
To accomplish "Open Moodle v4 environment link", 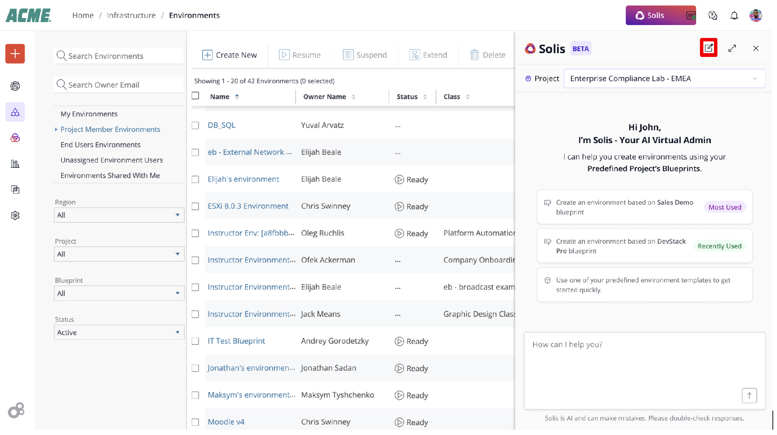I will 226,422.
